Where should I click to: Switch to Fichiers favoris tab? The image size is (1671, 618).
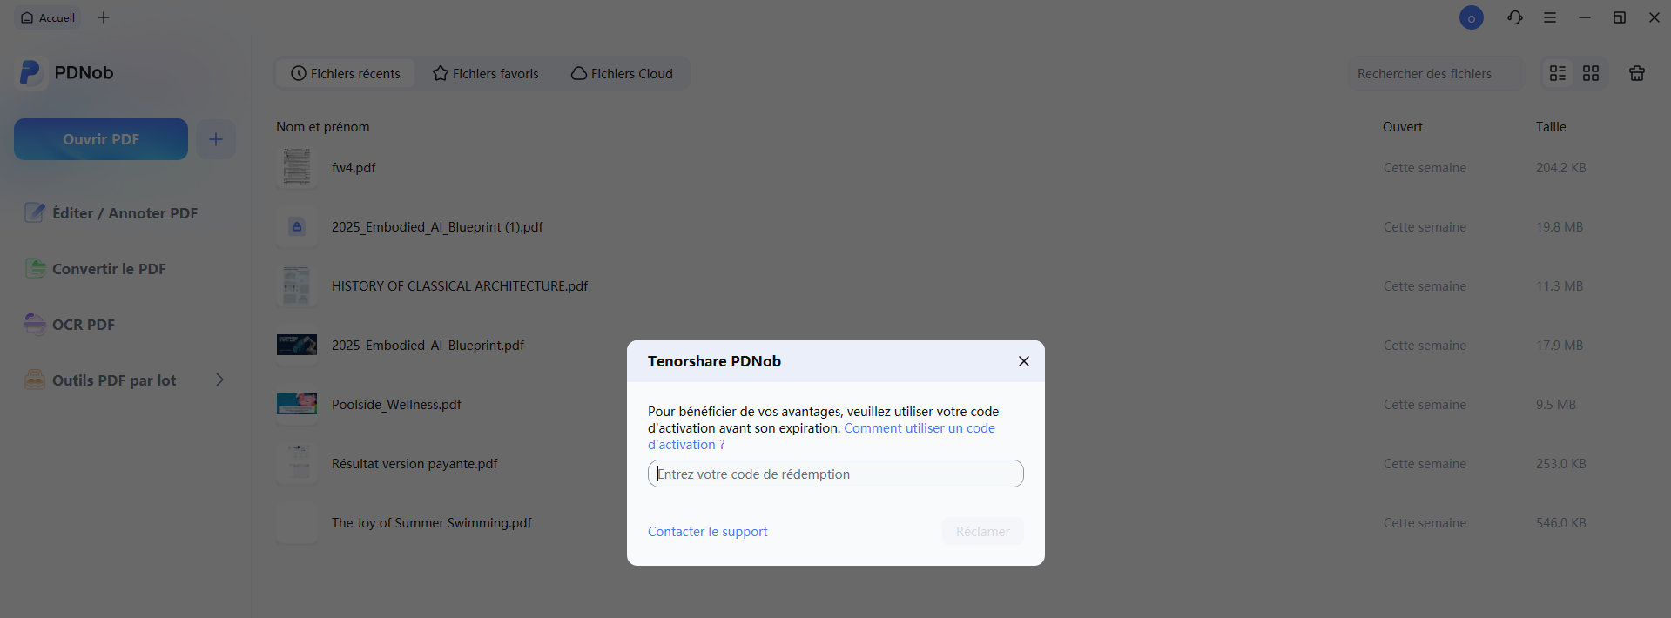pyautogui.click(x=486, y=74)
